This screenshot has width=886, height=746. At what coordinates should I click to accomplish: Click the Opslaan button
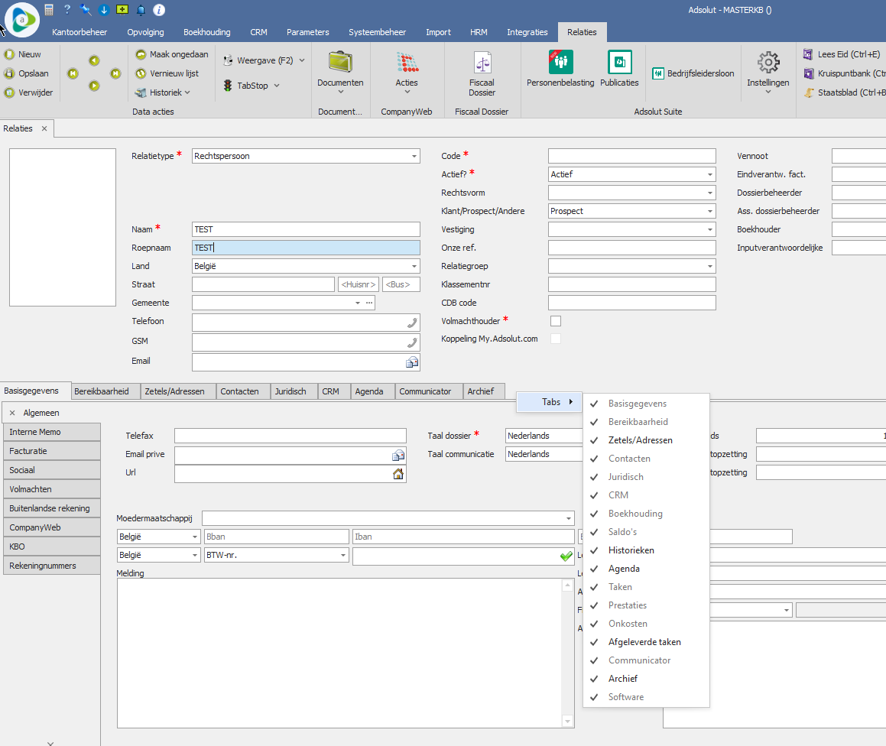33,73
